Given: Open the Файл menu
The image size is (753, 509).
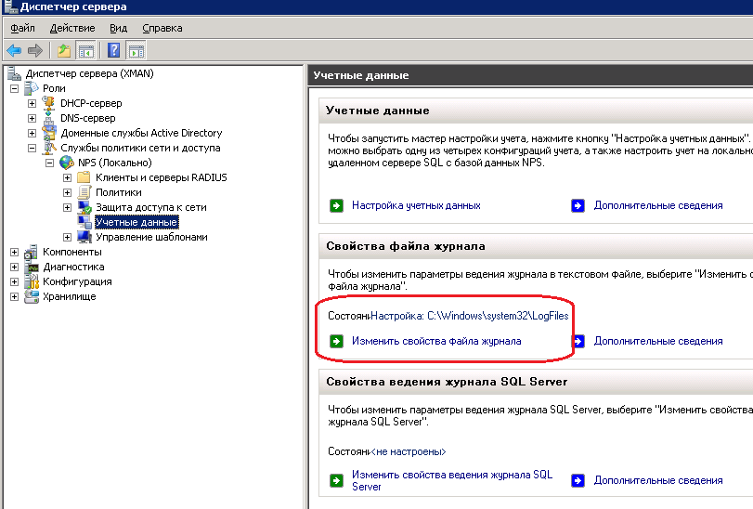Looking at the screenshot, I should point(22,29).
